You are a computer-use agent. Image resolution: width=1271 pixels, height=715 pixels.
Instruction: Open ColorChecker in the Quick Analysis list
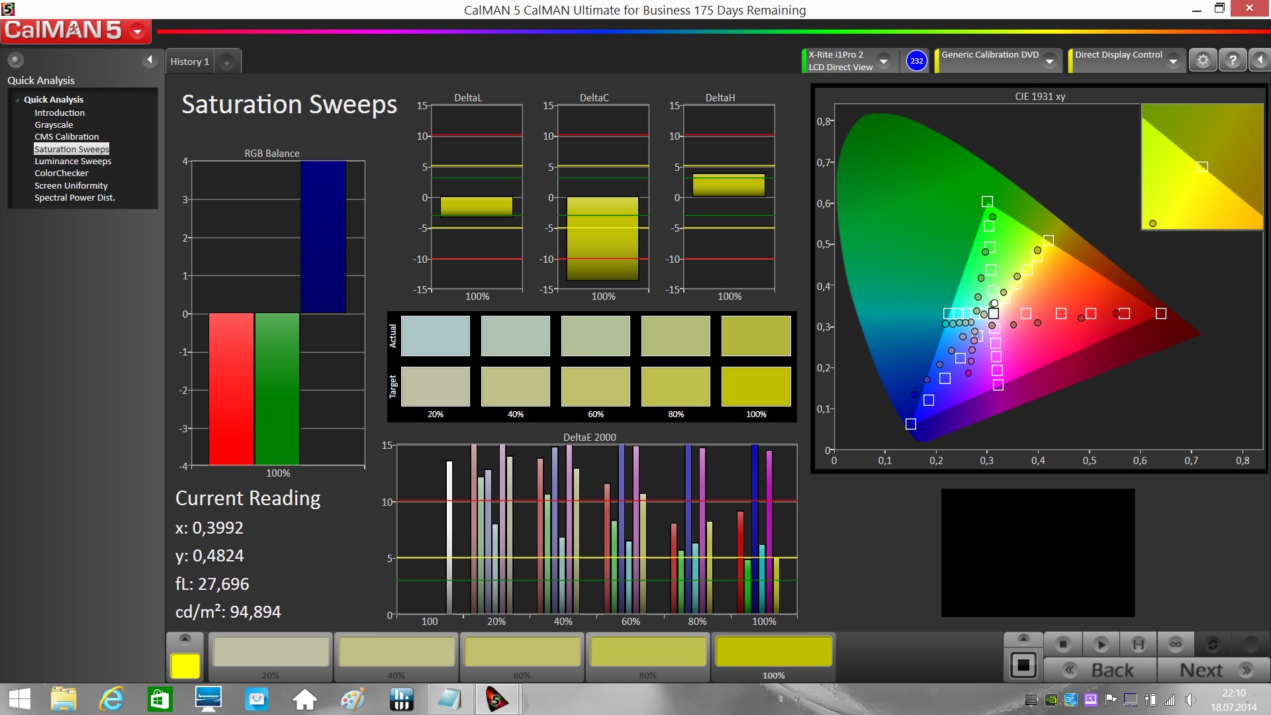pyautogui.click(x=61, y=173)
